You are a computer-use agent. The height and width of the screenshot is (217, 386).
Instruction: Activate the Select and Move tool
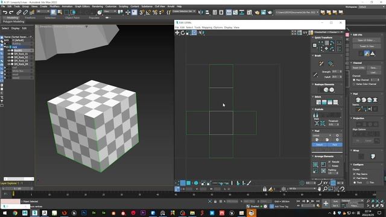pyautogui.click(x=128, y=12)
